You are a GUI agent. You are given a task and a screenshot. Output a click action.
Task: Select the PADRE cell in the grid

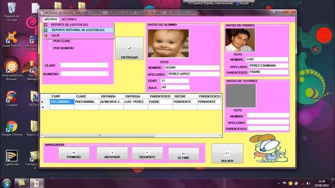[161, 102]
